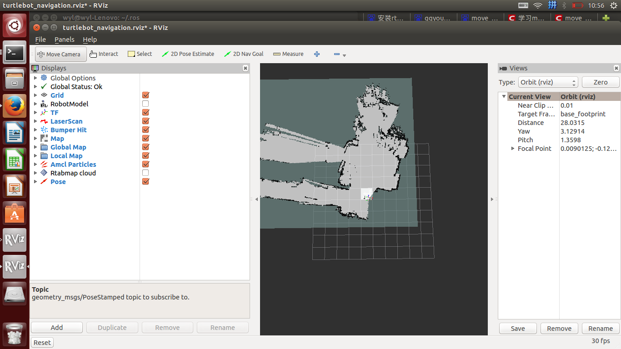Viewport: 621px width, 349px height.
Task: Enable the RobotModel display checkbox
Action: (145, 104)
